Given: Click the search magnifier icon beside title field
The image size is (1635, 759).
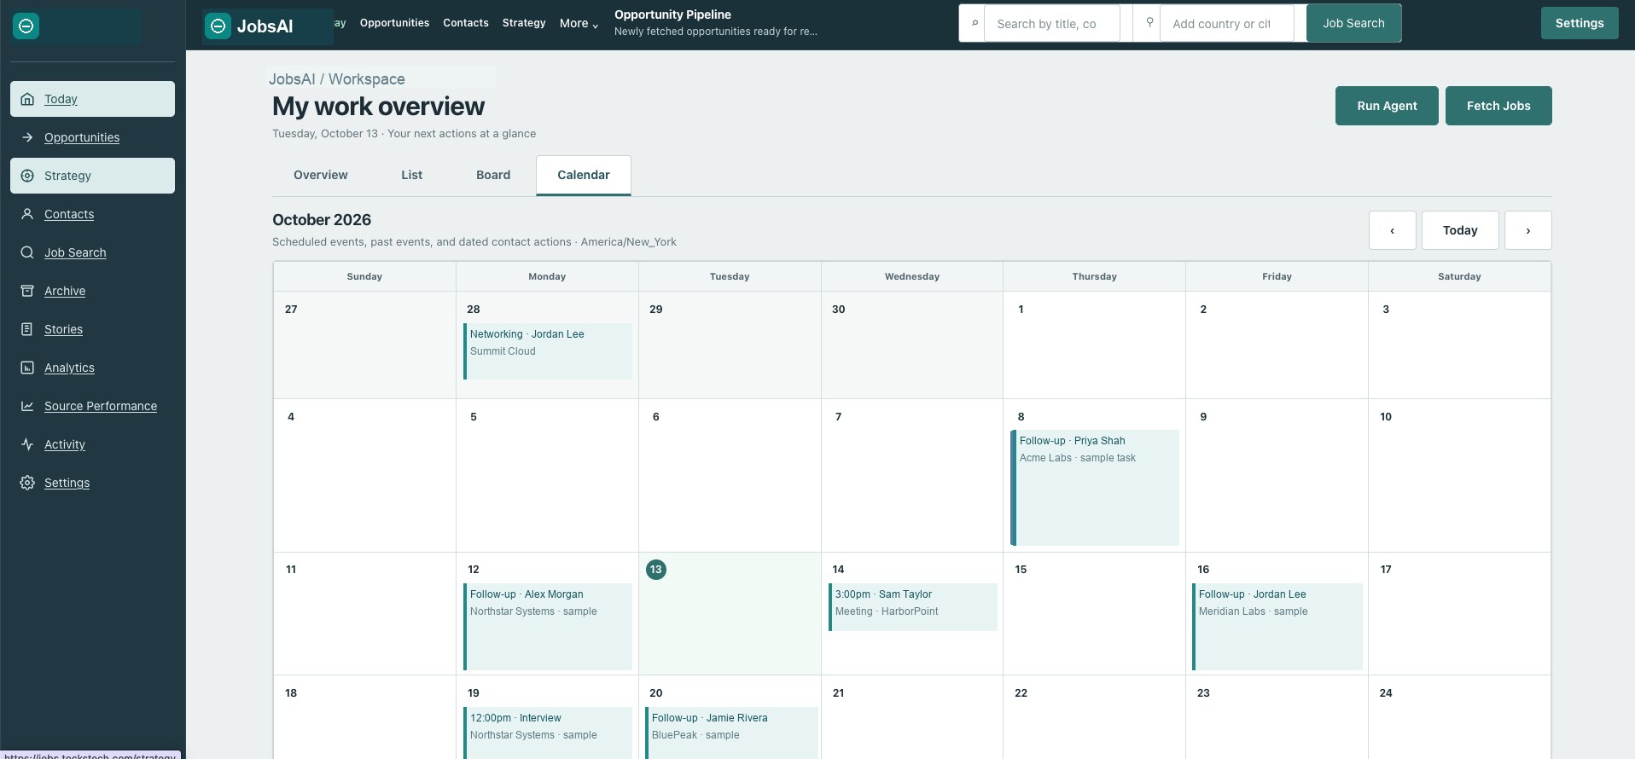Looking at the screenshot, I should tap(975, 23).
